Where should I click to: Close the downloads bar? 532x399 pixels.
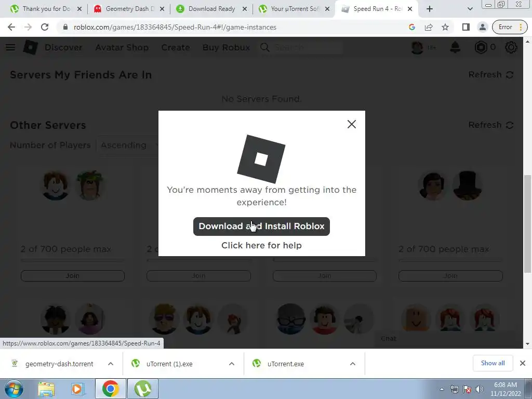pos(523,363)
